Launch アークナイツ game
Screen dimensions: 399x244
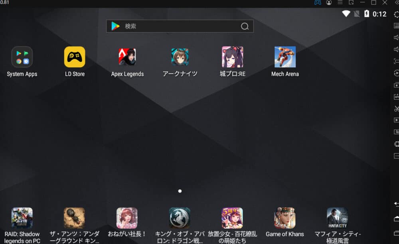(180, 57)
